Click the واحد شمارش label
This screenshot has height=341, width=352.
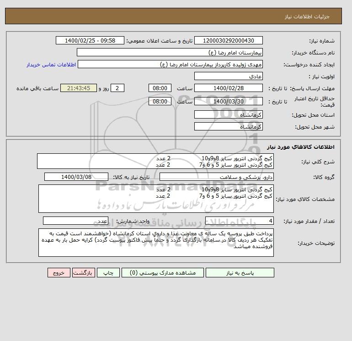133,222
